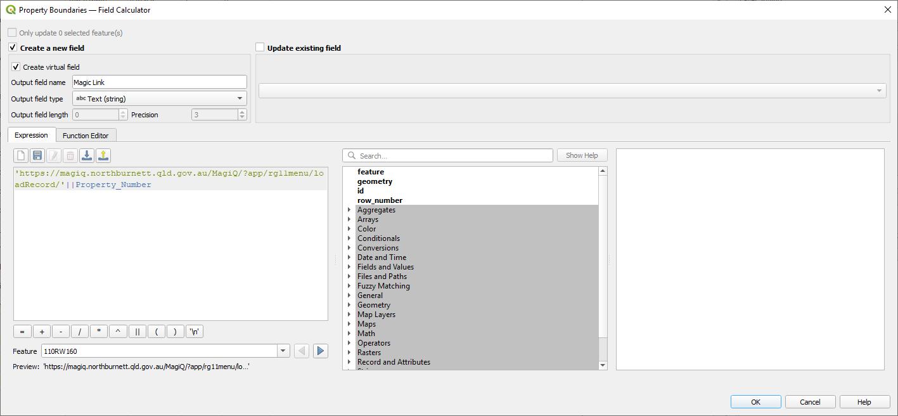Image resolution: width=898 pixels, height=416 pixels.
Task: Insert the power ^ operator
Action: pos(118,332)
